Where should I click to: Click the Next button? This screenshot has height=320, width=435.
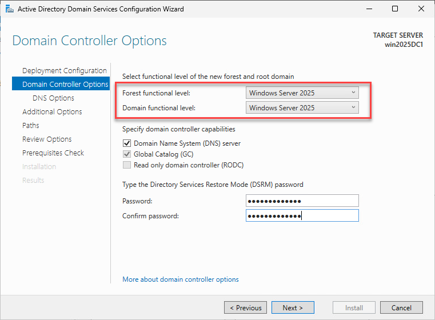pos(293,307)
